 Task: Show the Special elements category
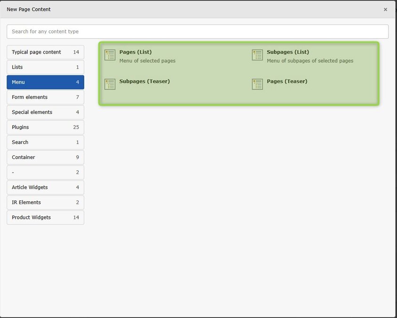tap(45, 112)
